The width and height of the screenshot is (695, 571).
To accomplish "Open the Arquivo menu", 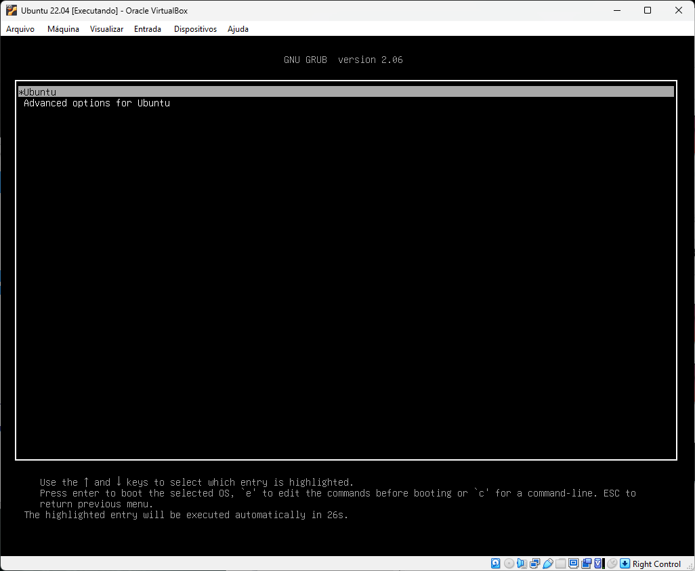I will [20, 29].
